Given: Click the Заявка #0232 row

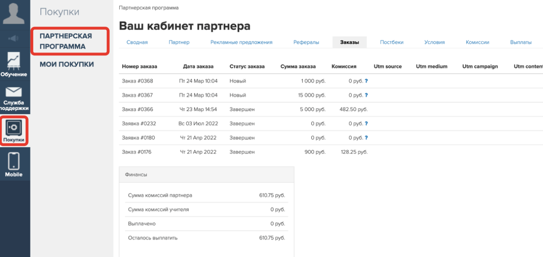Looking at the screenshot, I should [331, 123].
